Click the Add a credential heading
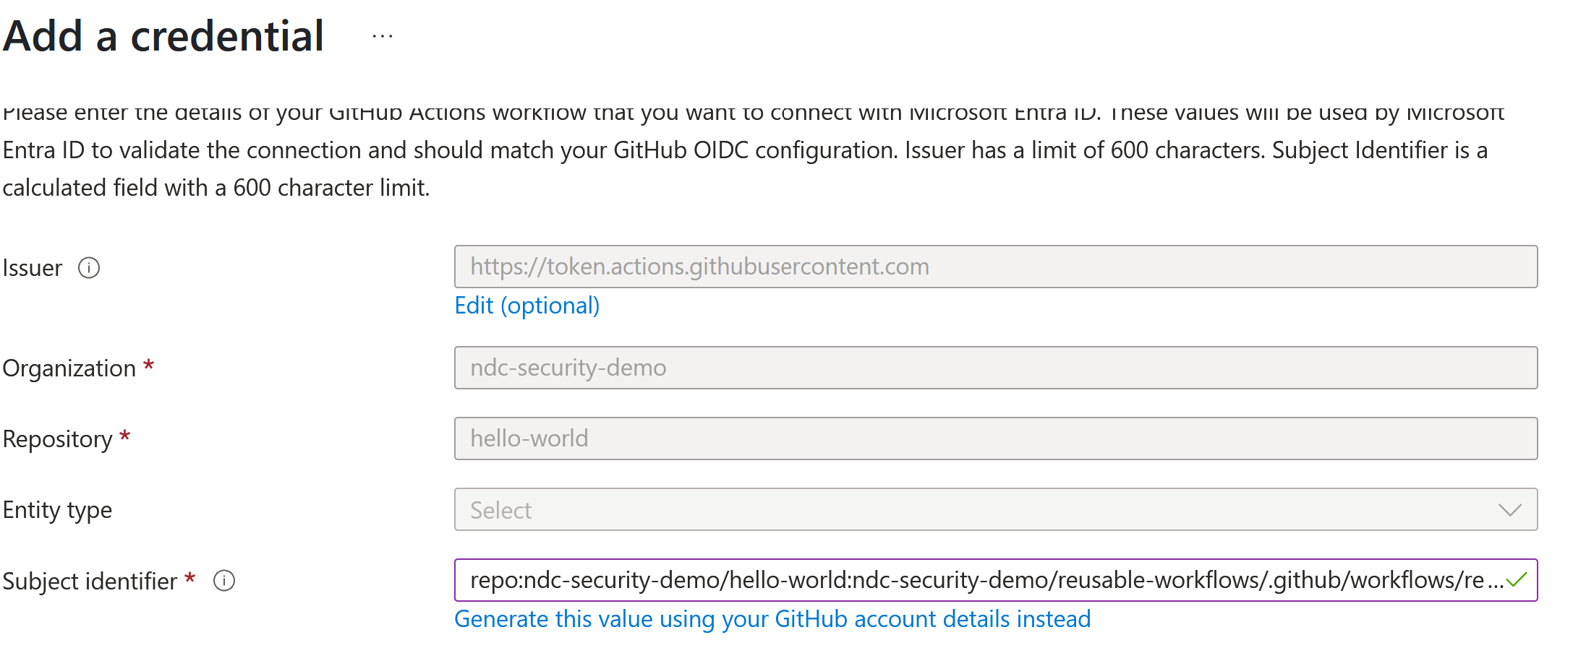Image resolution: width=1573 pixels, height=661 pixels. [163, 35]
